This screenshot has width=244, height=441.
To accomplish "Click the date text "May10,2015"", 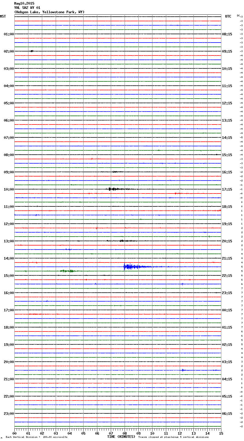I will (24, 3).
